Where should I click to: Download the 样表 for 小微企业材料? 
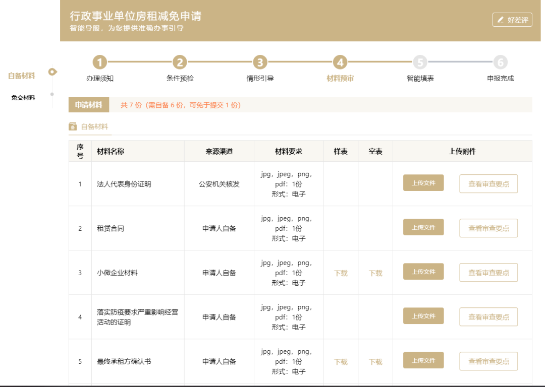(341, 273)
